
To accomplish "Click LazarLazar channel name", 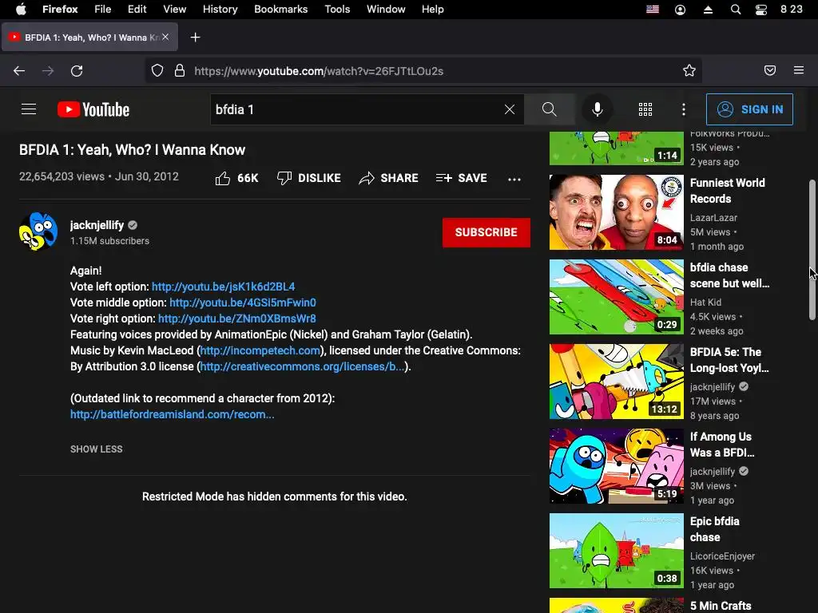I will (x=713, y=218).
